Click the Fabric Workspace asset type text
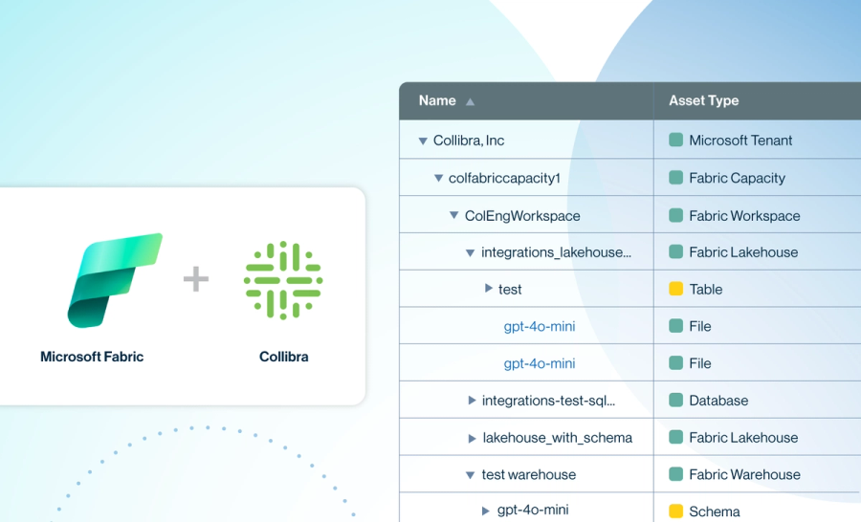Image resolution: width=861 pixels, height=522 pixels. pyautogui.click(x=744, y=216)
